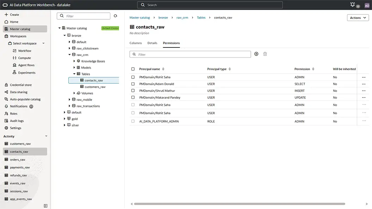Click the notification bell icon
The height and width of the screenshot is (209, 372).
[353, 5]
